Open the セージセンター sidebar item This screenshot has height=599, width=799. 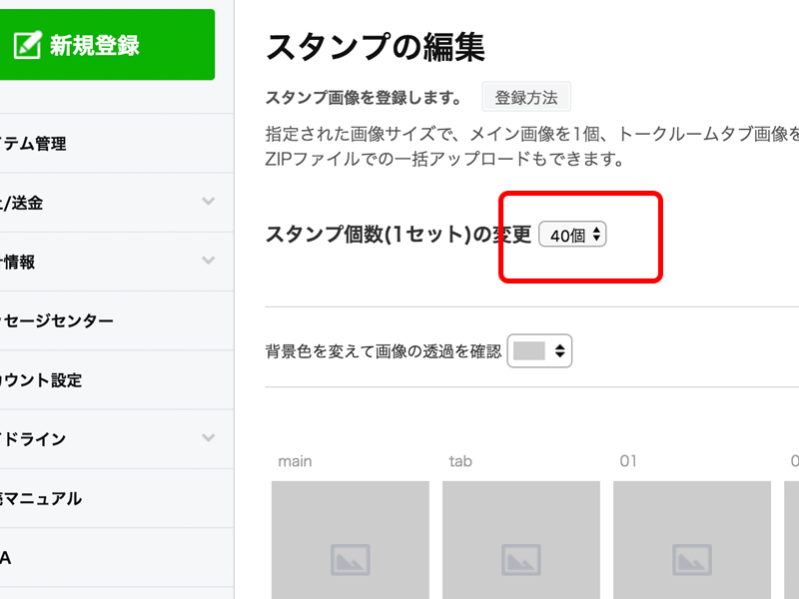click(117, 320)
